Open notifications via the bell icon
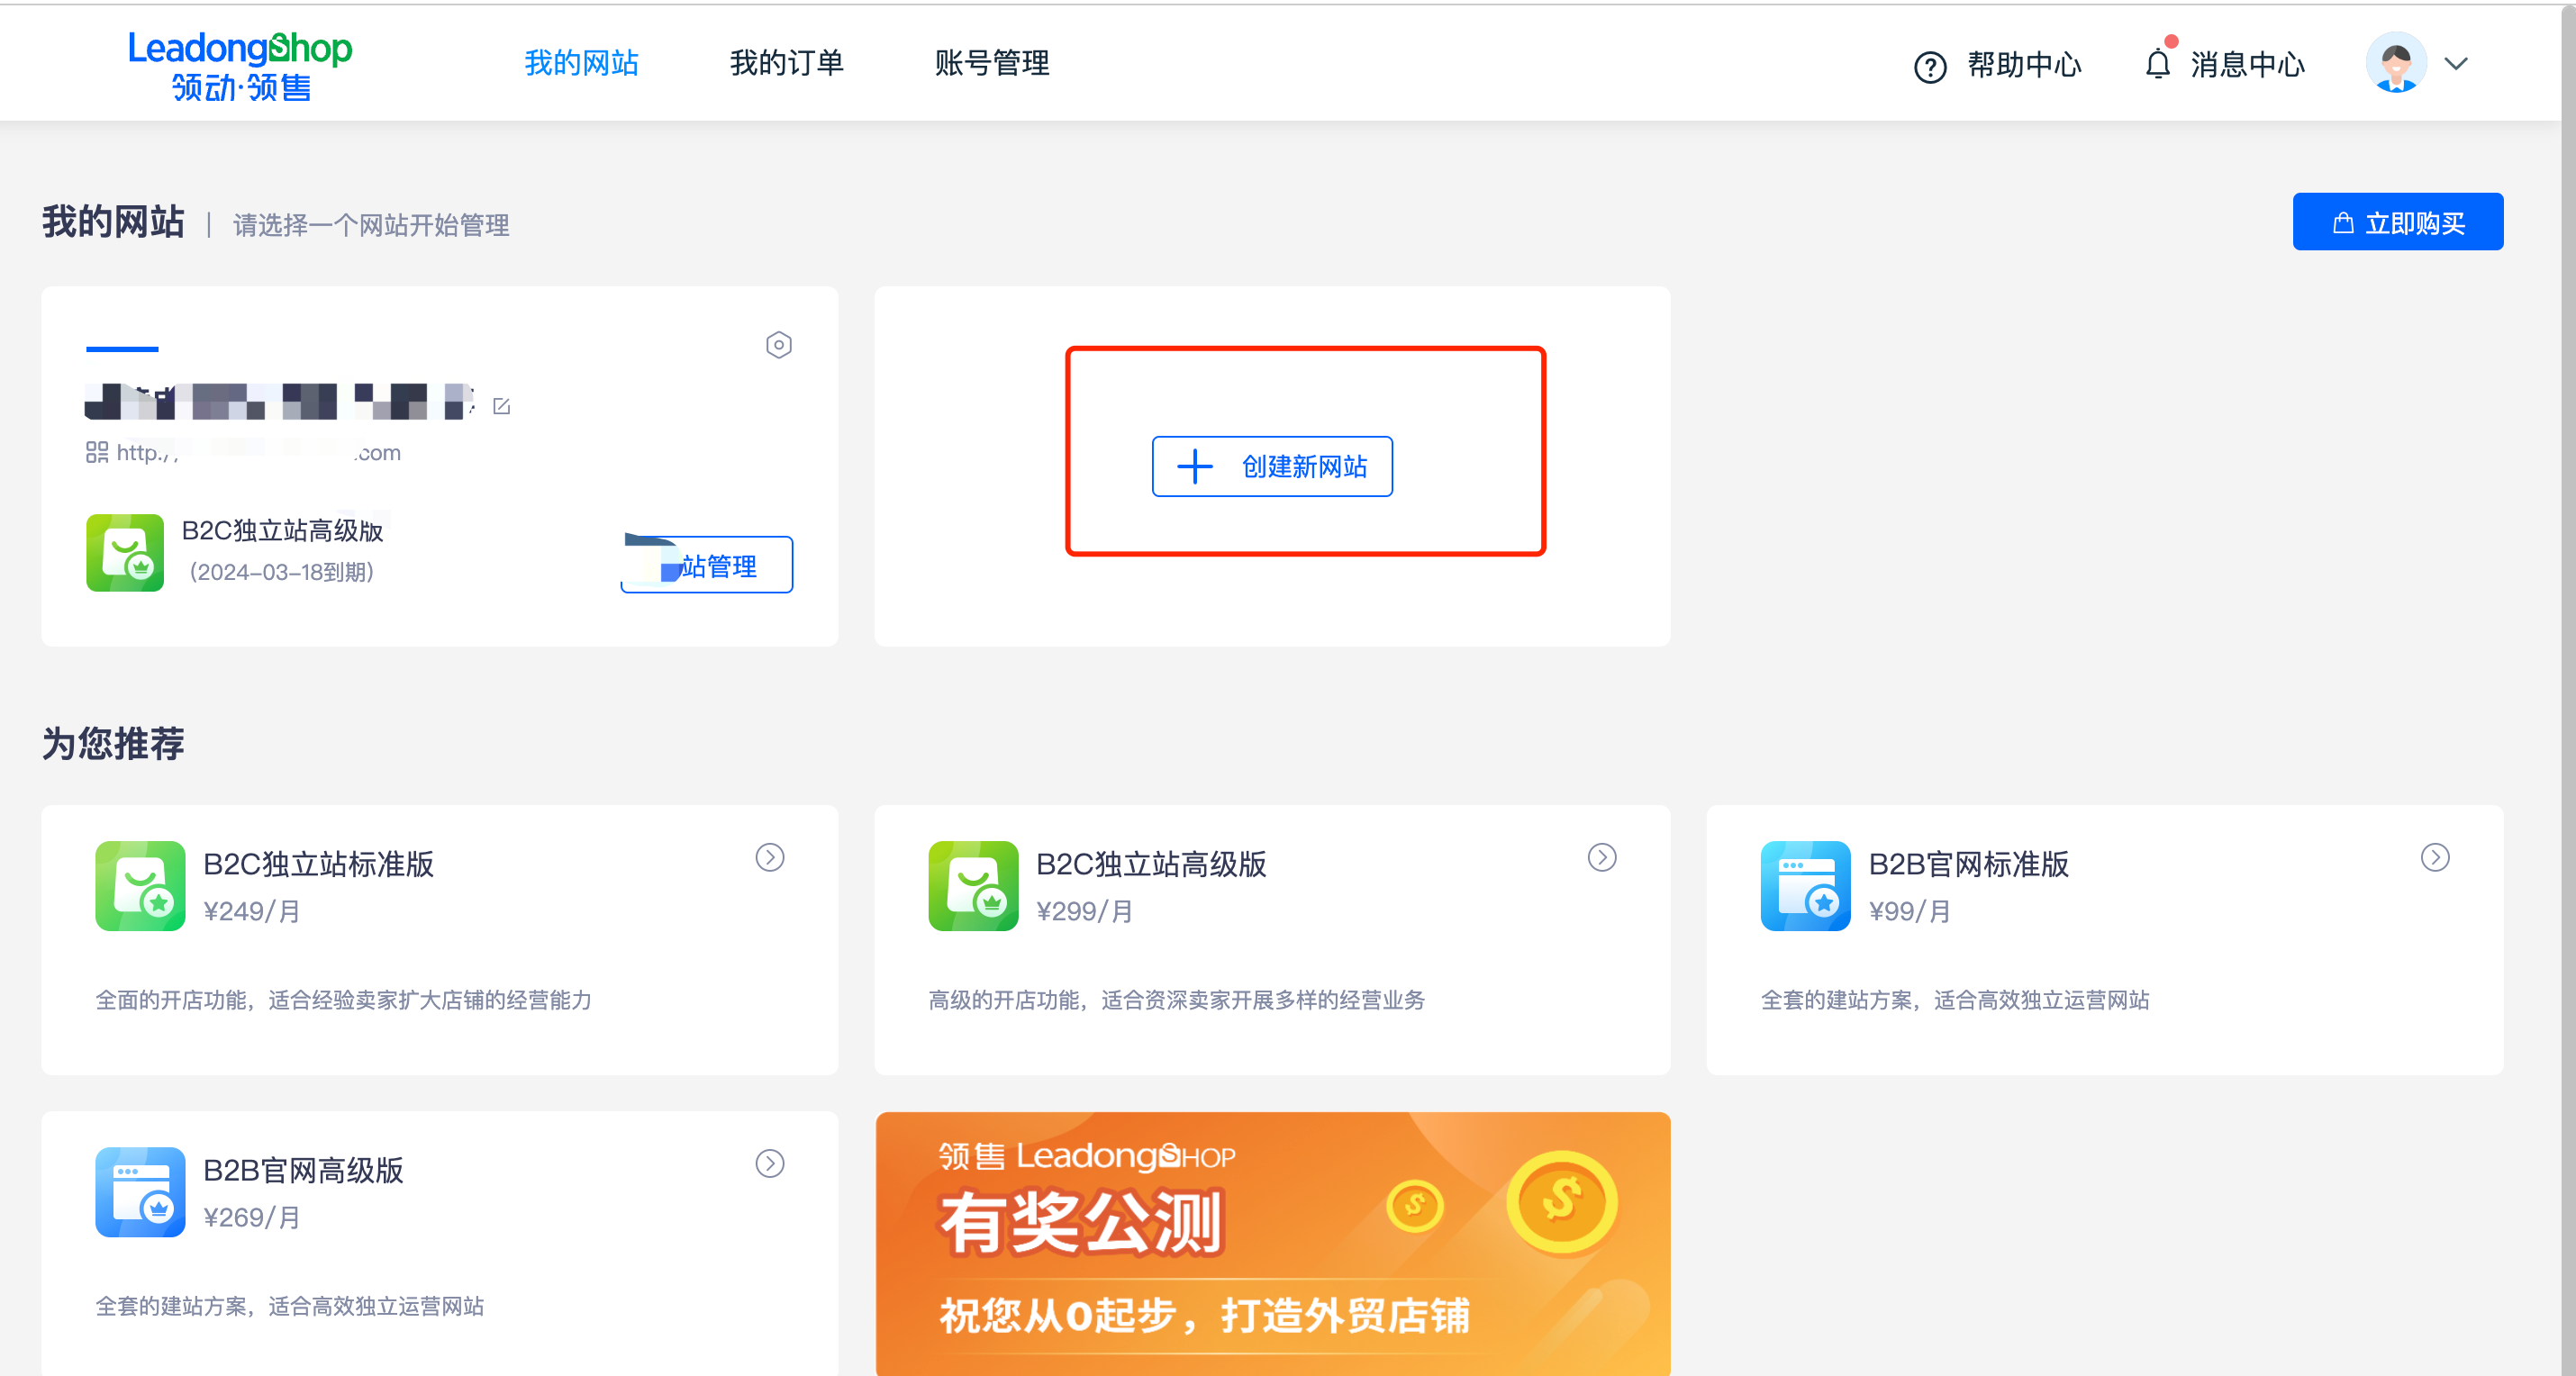The height and width of the screenshot is (1376, 2576). 2157,64
